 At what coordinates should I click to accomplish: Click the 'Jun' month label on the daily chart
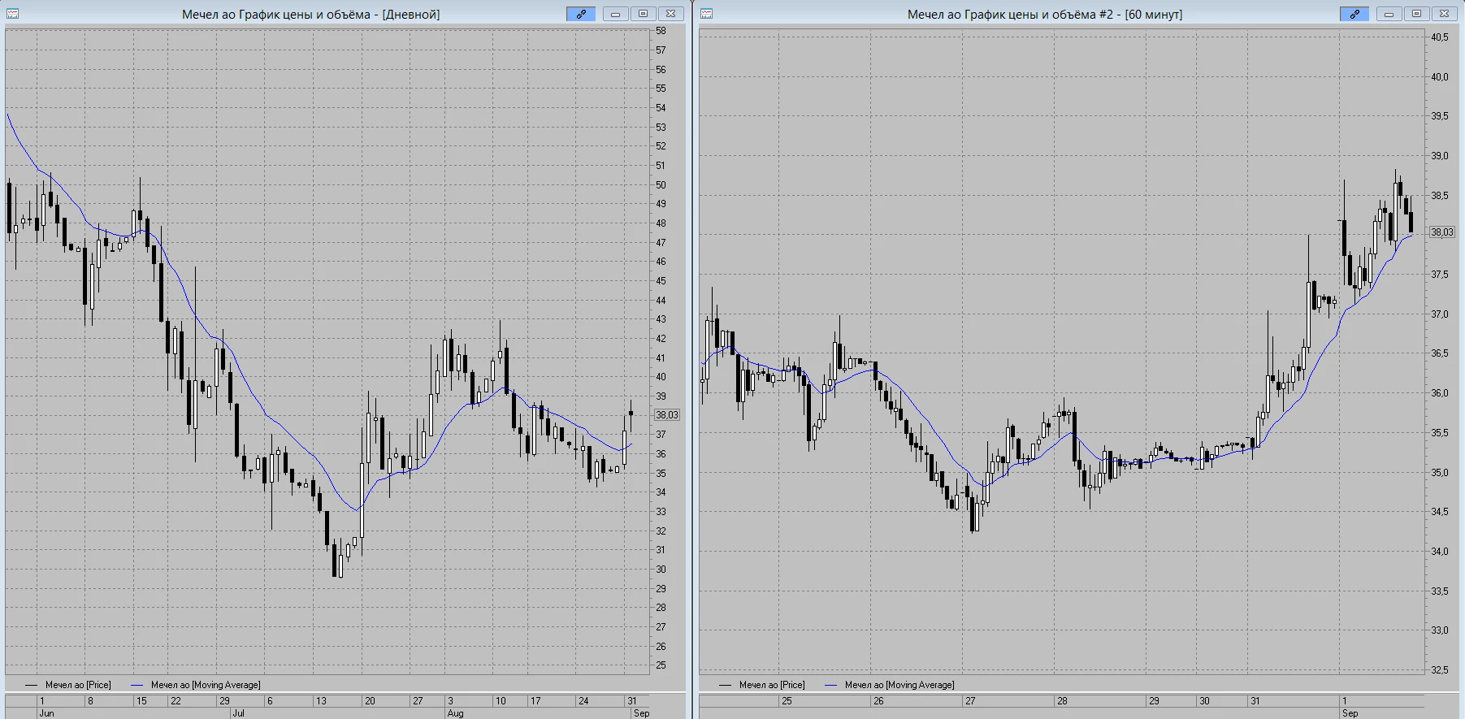(x=46, y=713)
